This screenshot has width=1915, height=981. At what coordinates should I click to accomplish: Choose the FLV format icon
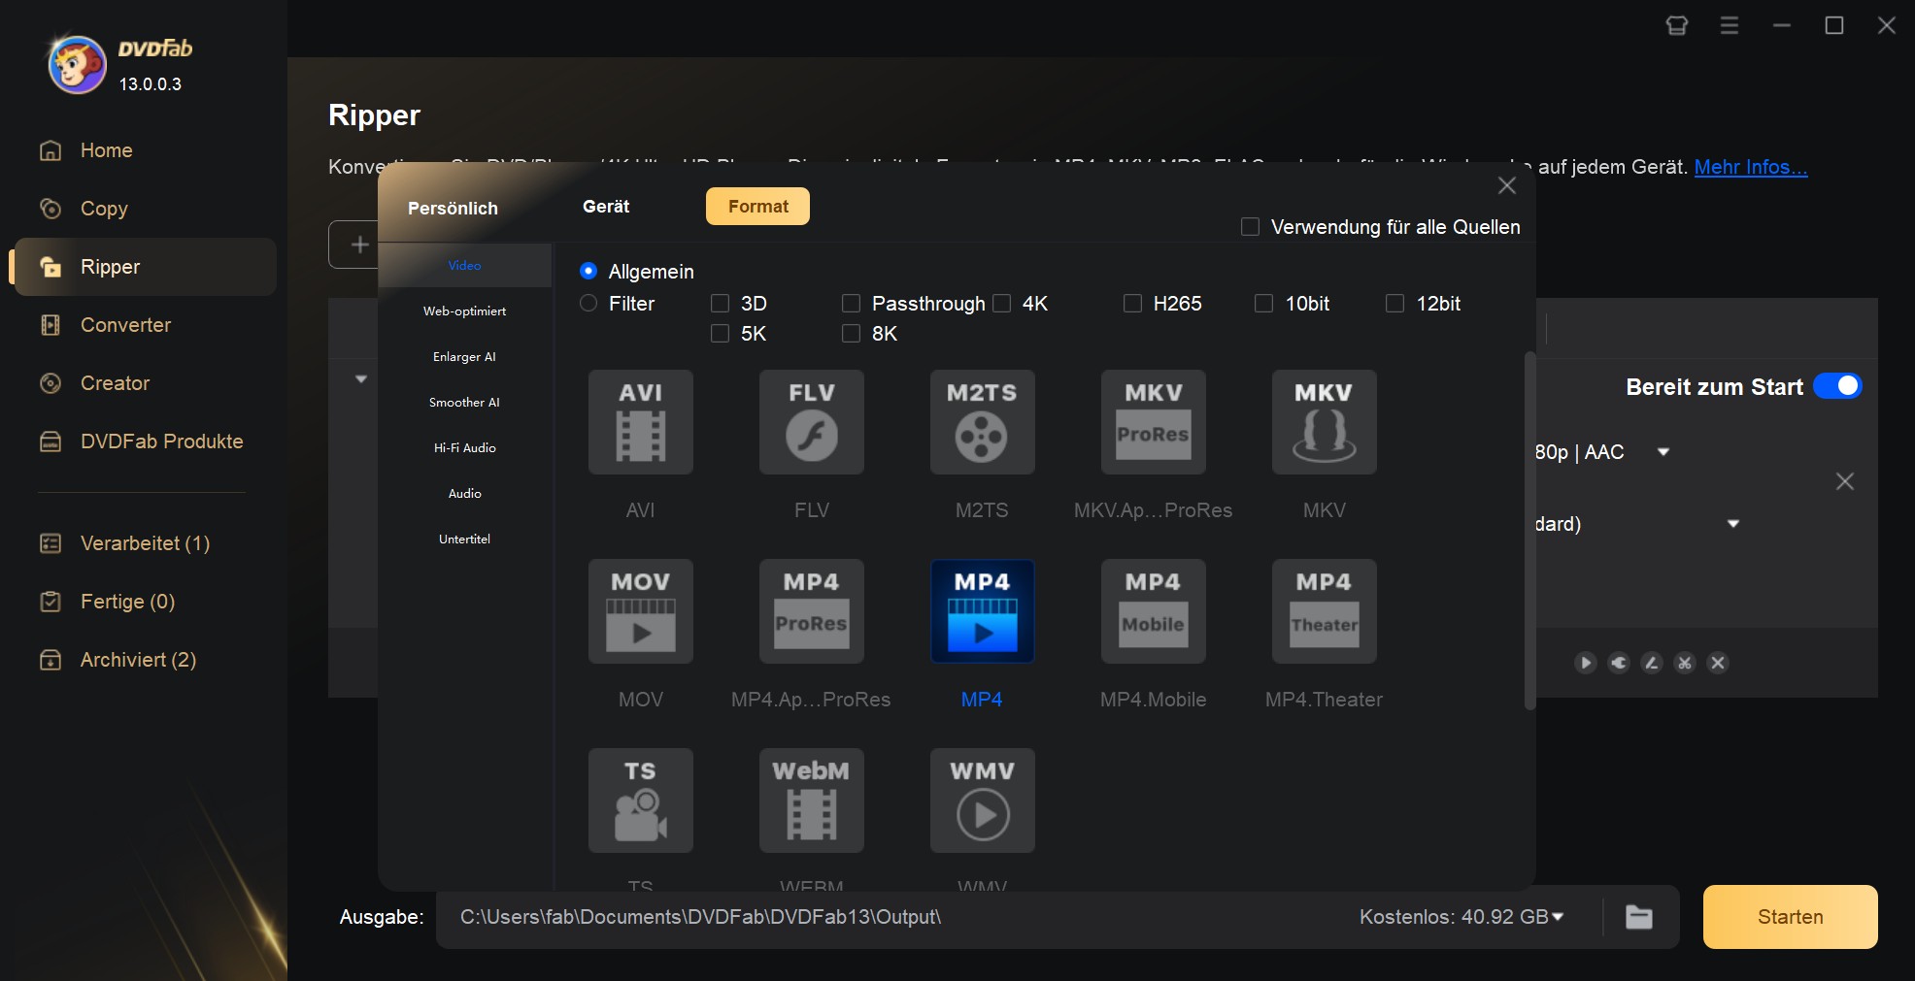click(x=812, y=422)
